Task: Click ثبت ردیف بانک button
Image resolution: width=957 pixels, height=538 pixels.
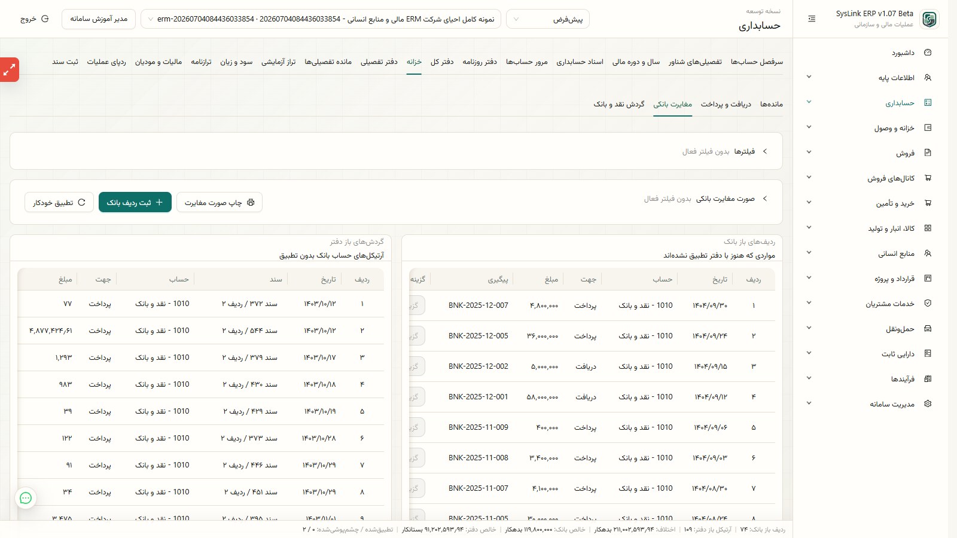Action: tap(135, 202)
